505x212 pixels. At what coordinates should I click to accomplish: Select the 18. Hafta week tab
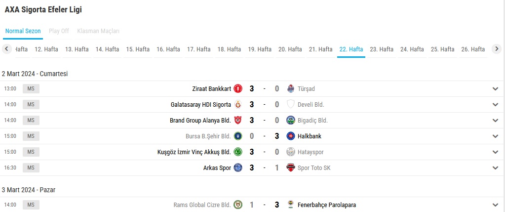pos(230,49)
